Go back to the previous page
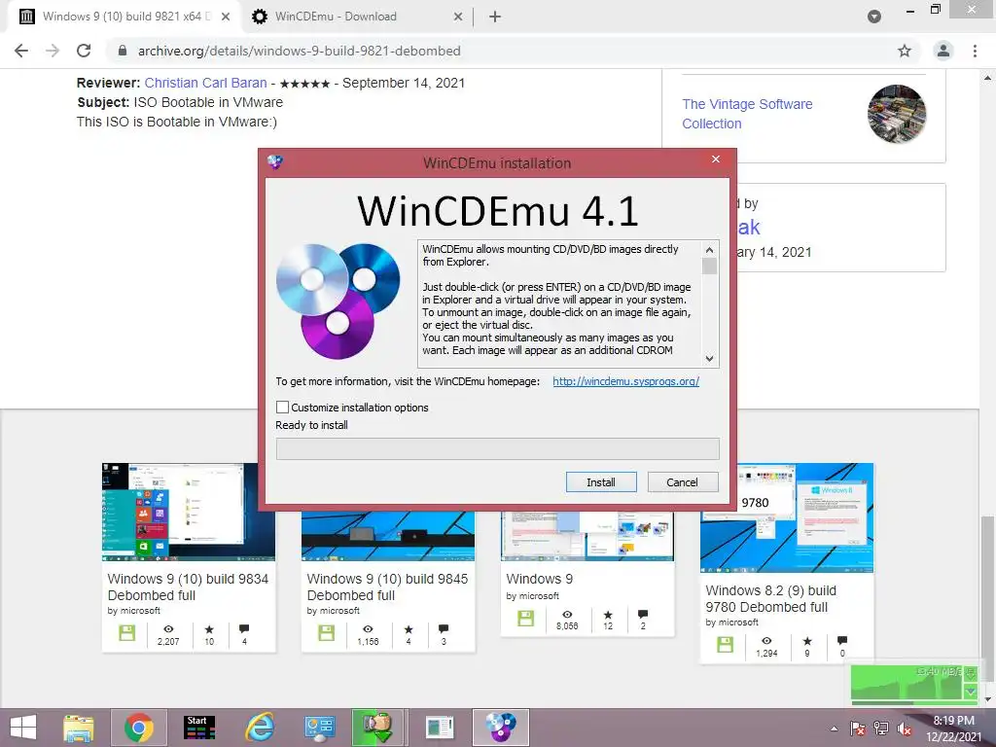 point(21,51)
